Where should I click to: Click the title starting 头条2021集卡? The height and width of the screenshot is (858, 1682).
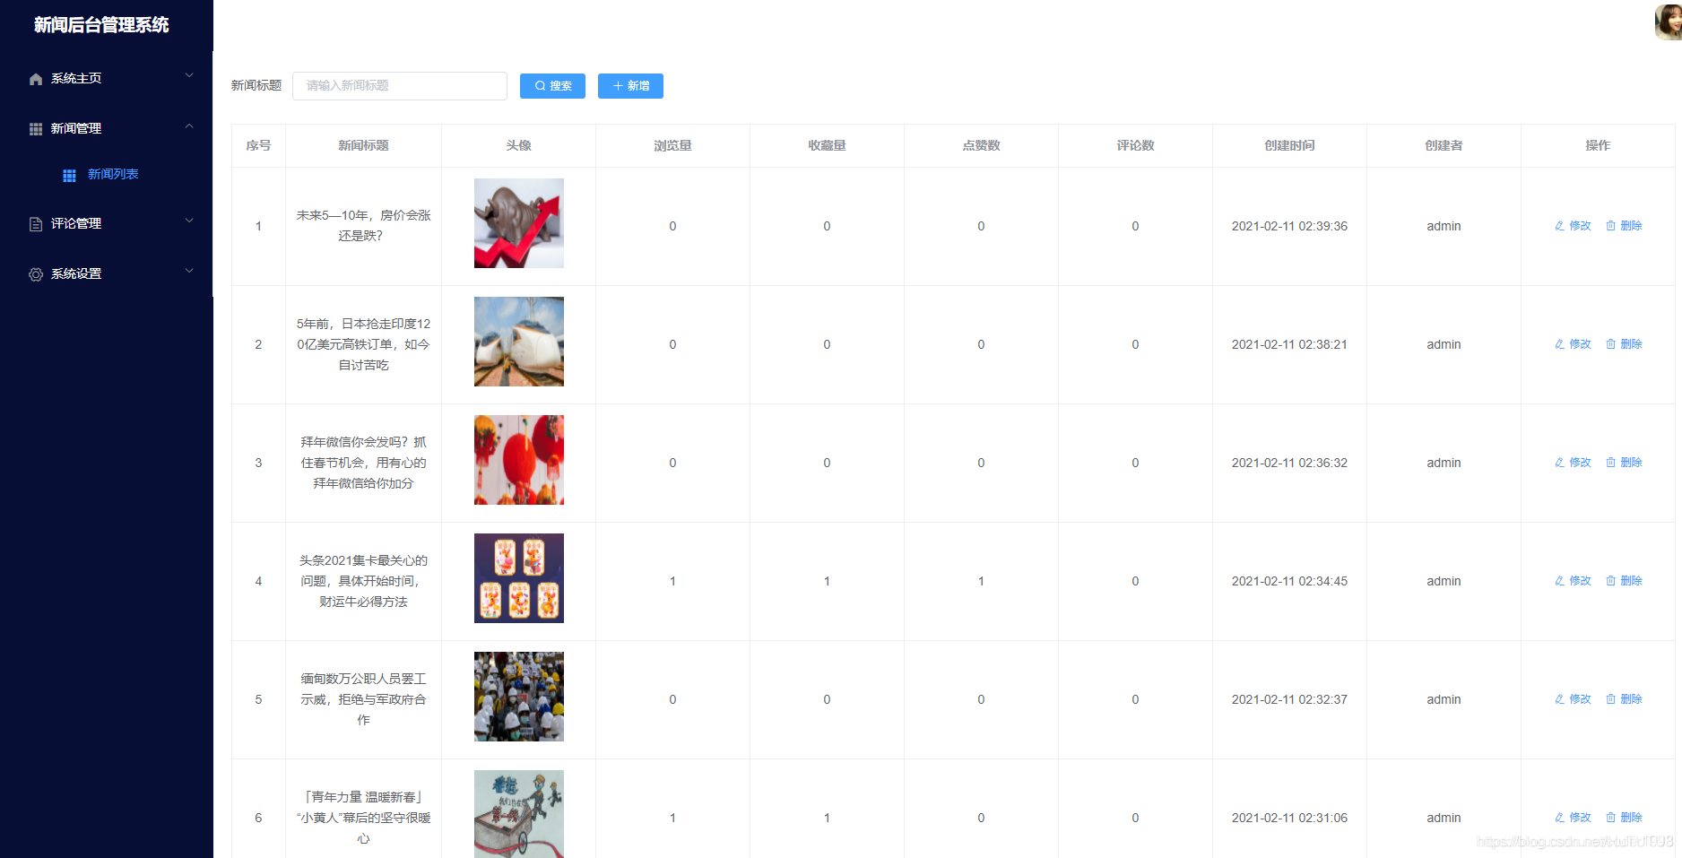(x=363, y=581)
